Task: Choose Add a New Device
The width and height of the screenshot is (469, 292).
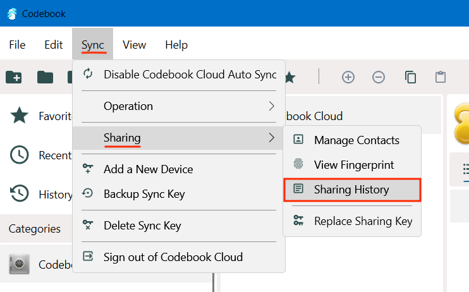Action: (x=179, y=169)
